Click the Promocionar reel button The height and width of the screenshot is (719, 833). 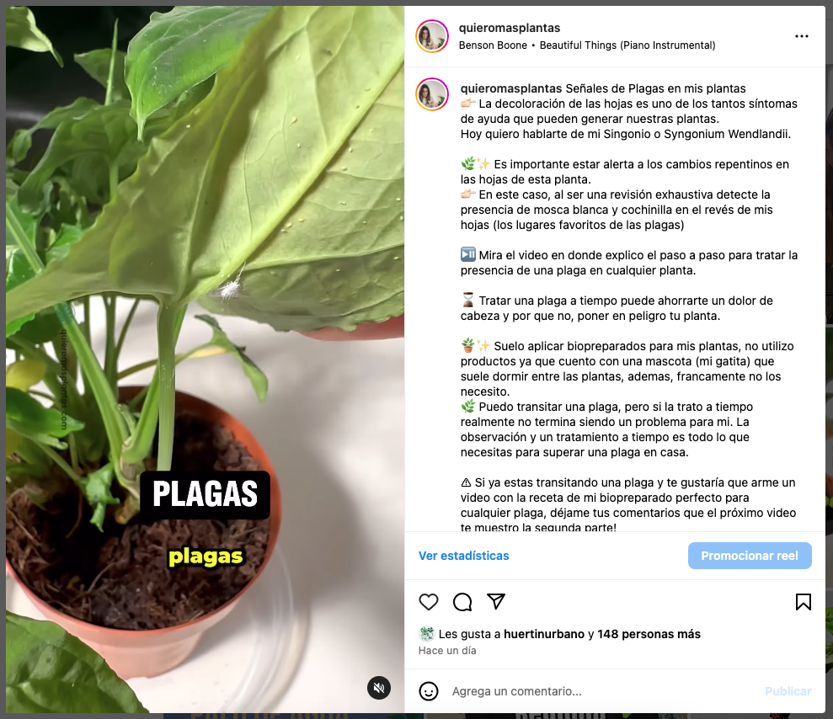point(749,556)
